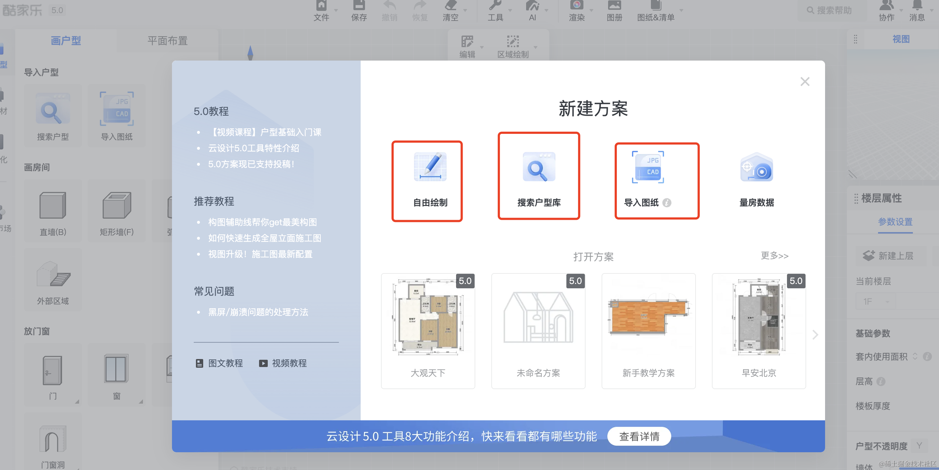Open the AI toolbar icon
This screenshot has width=939, height=470.
pos(533,5)
